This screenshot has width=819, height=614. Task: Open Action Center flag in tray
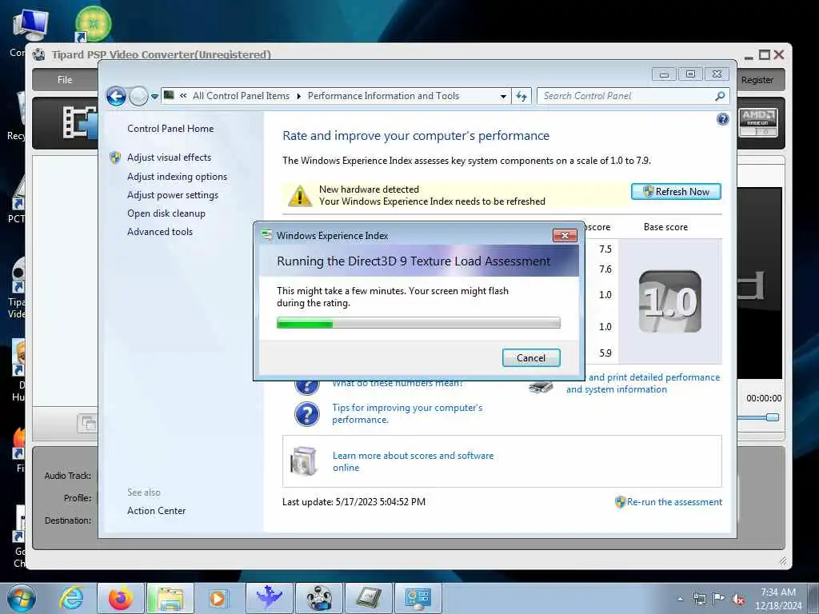tap(719, 599)
